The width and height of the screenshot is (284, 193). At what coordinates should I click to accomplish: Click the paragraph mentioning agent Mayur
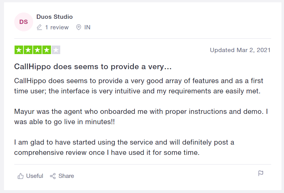tap(141, 116)
